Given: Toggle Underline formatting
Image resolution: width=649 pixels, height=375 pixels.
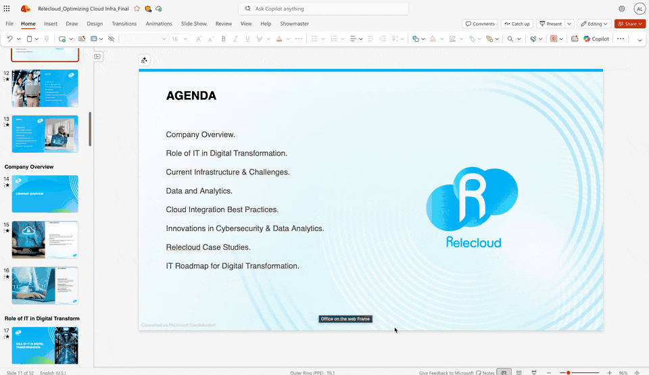Looking at the screenshot, I should [247, 39].
